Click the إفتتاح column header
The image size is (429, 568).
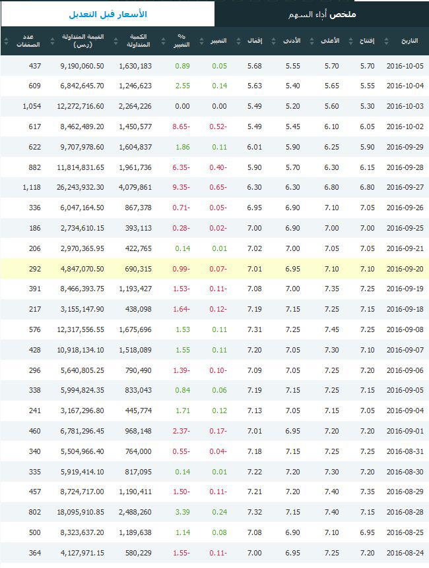[366, 41]
